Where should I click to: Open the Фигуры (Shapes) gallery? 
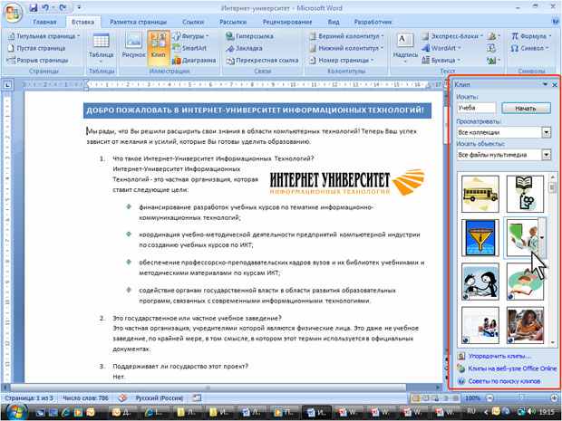tap(190, 36)
